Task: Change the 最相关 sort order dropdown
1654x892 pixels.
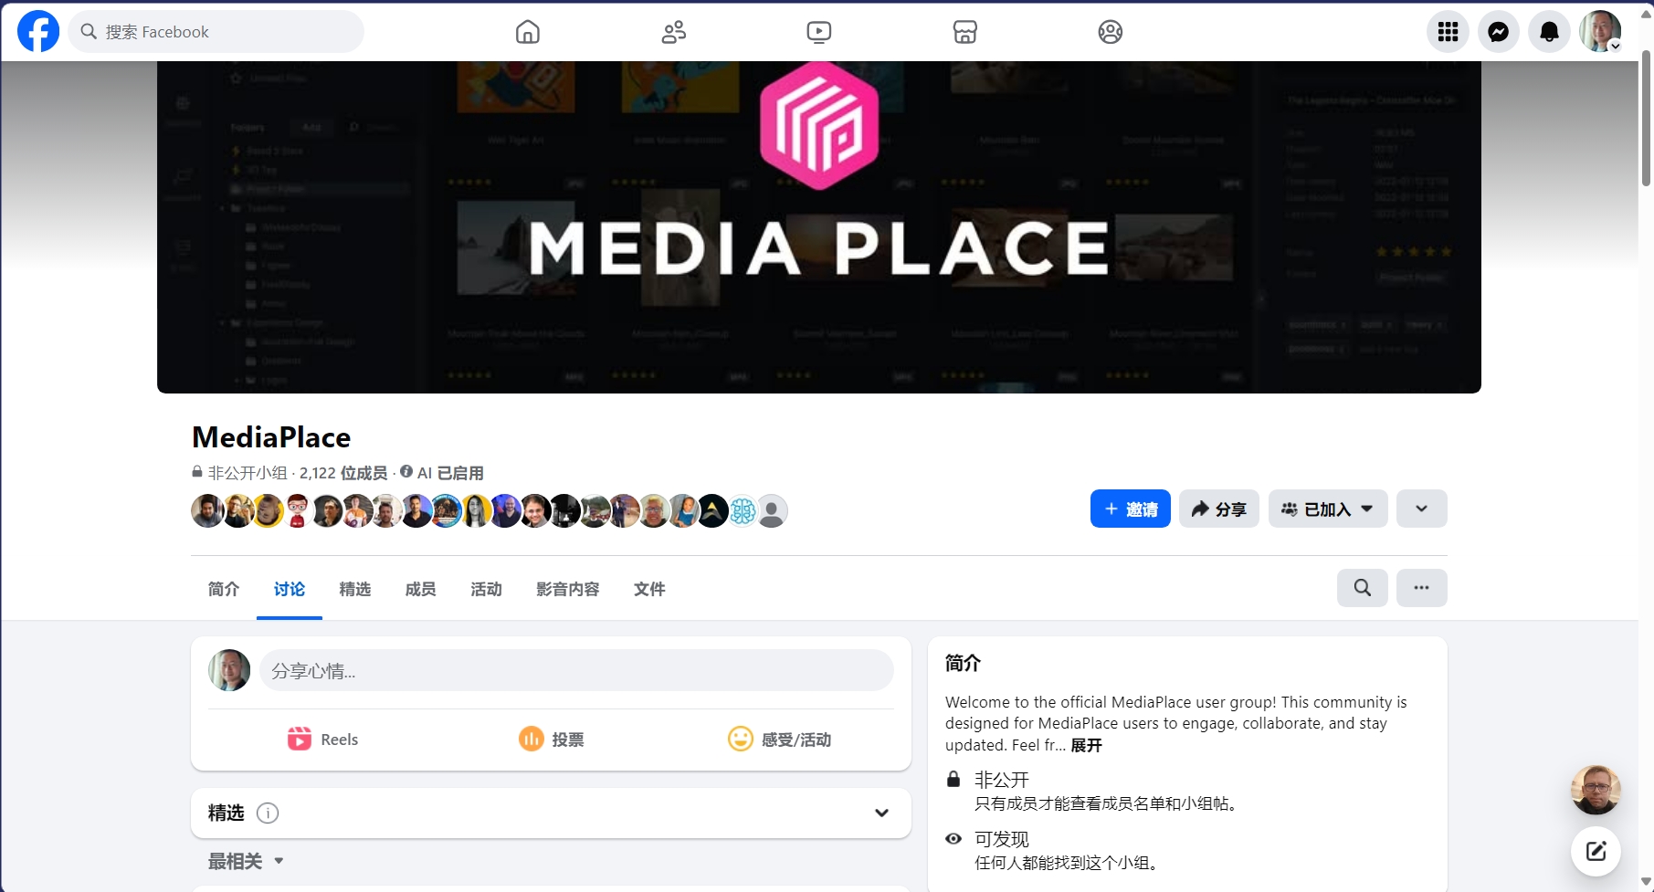Action: [246, 861]
